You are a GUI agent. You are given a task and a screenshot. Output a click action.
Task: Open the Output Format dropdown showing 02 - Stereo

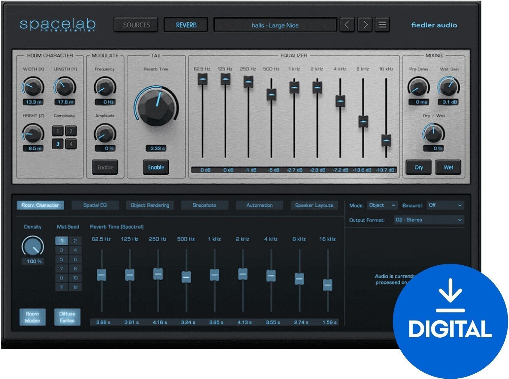coord(429,220)
